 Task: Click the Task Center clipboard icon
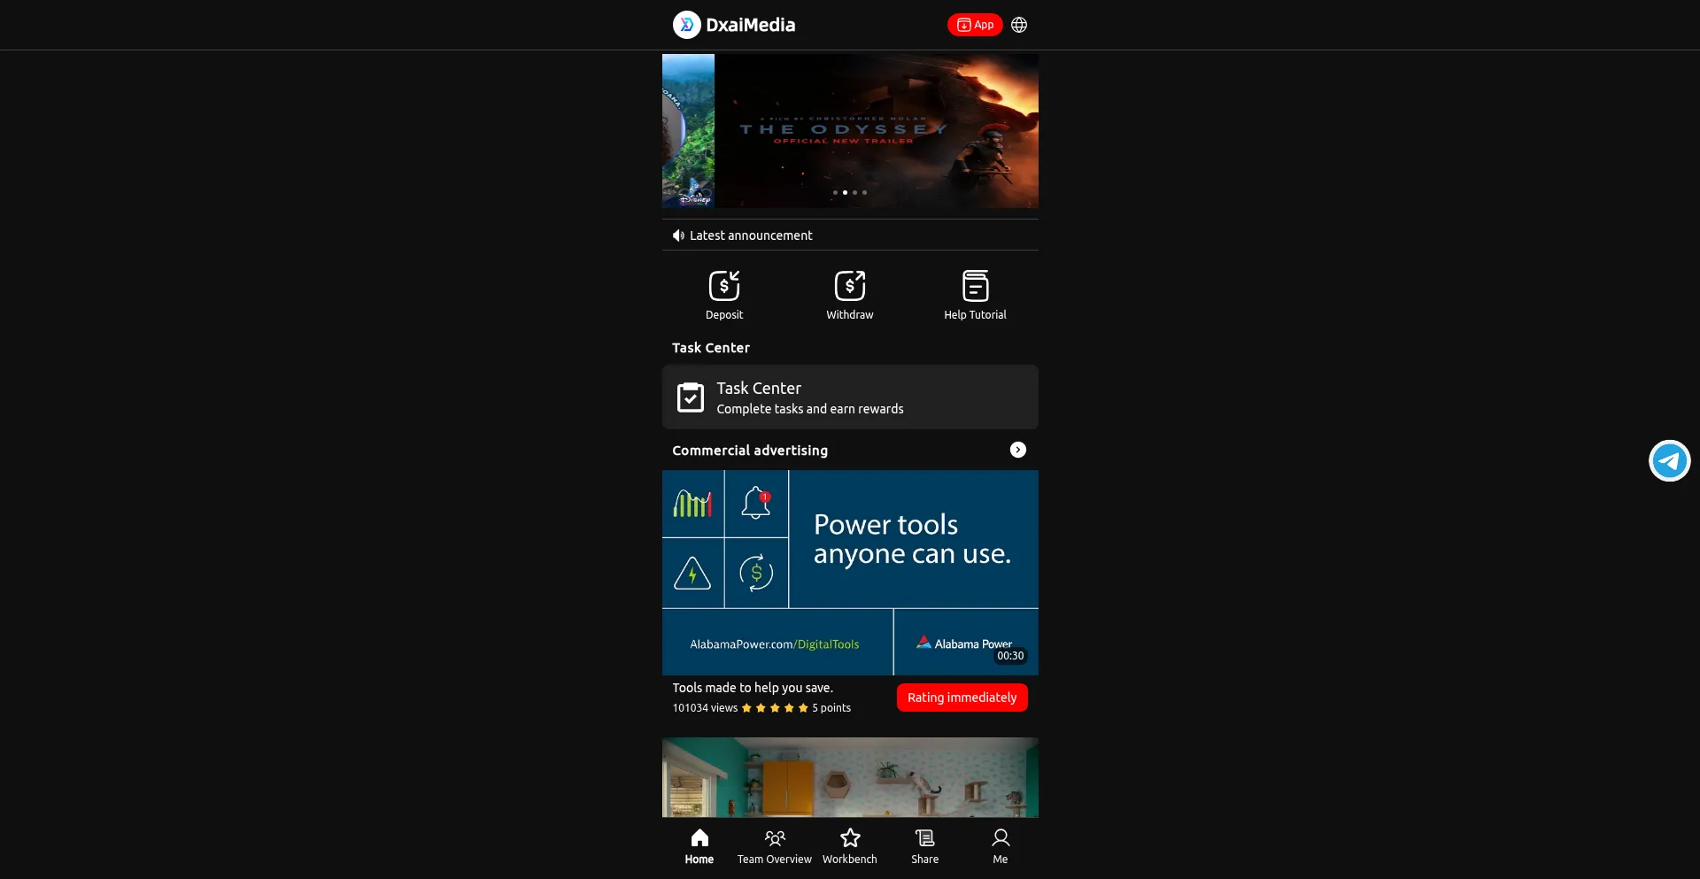pos(691,397)
